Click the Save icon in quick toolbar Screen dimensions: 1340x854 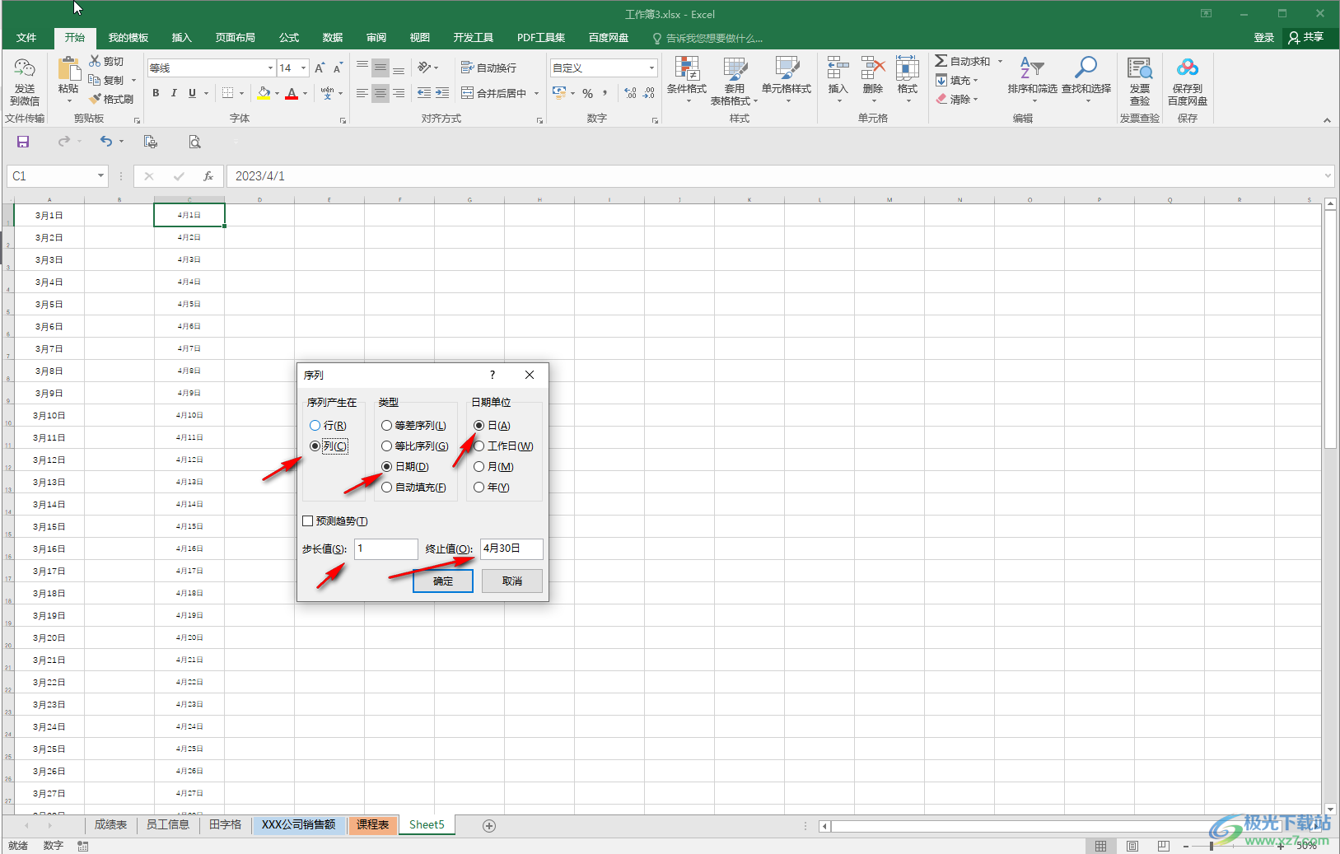tap(23, 142)
